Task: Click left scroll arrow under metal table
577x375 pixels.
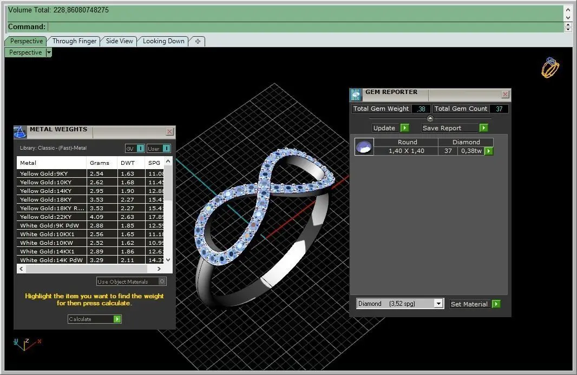Action: (21, 269)
